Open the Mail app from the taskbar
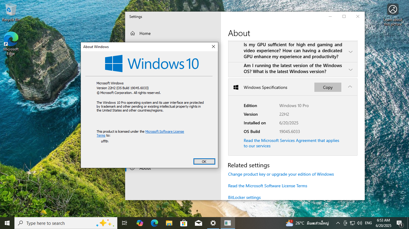The height and width of the screenshot is (229, 409). pos(198,223)
